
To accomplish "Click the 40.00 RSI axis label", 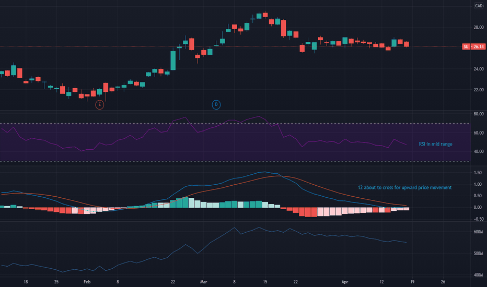I will tap(479, 151).
